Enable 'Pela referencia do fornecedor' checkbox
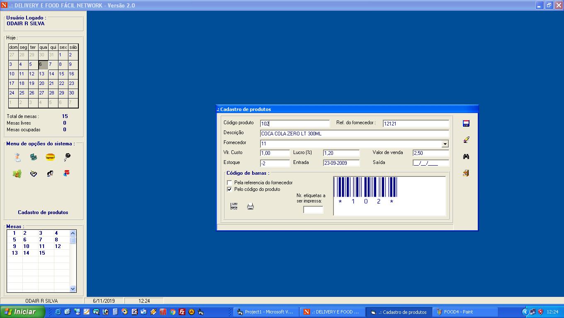The height and width of the screenshot is (318, 564). coord(229,183)
